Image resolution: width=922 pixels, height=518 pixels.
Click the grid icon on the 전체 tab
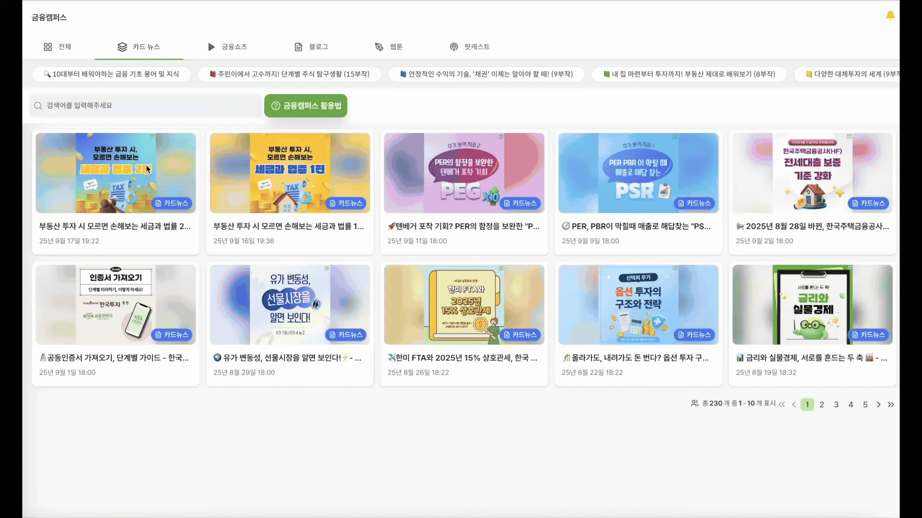48,47
